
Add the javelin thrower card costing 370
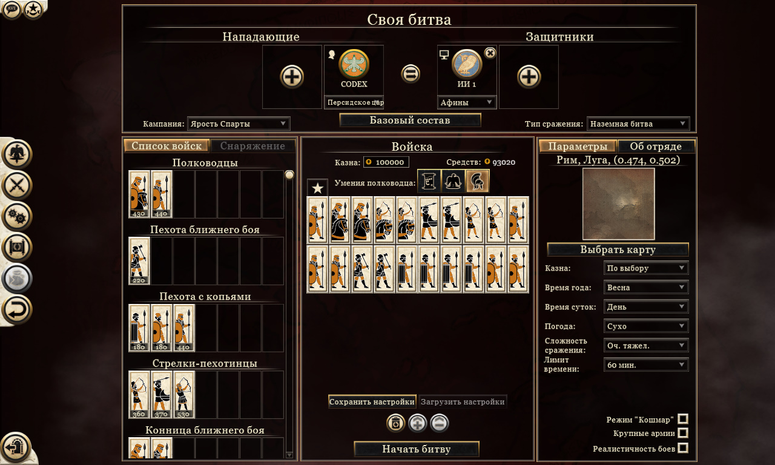(x=162, y=395)
